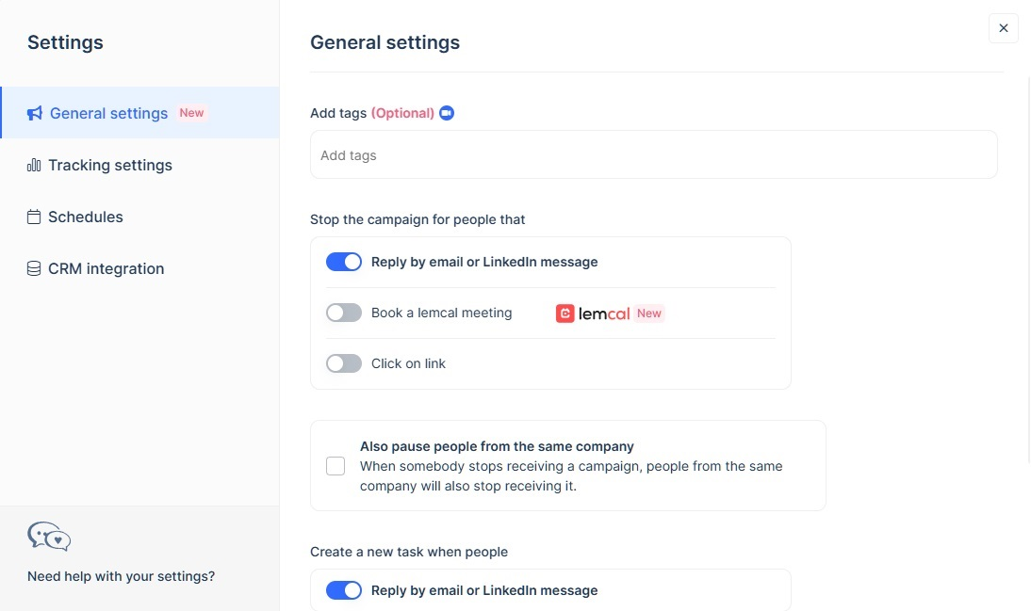Click the blue info icon after Add tags (Optional)
The height and width of the screenshot is (611, 1031).
[x=446, y=112]
